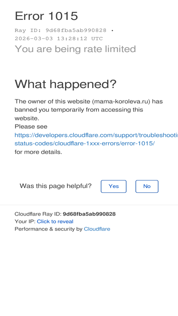Click the Error 1015 heading
This screenshot has width=178, height=316.
pyautogui.click(x=47, y=16)
